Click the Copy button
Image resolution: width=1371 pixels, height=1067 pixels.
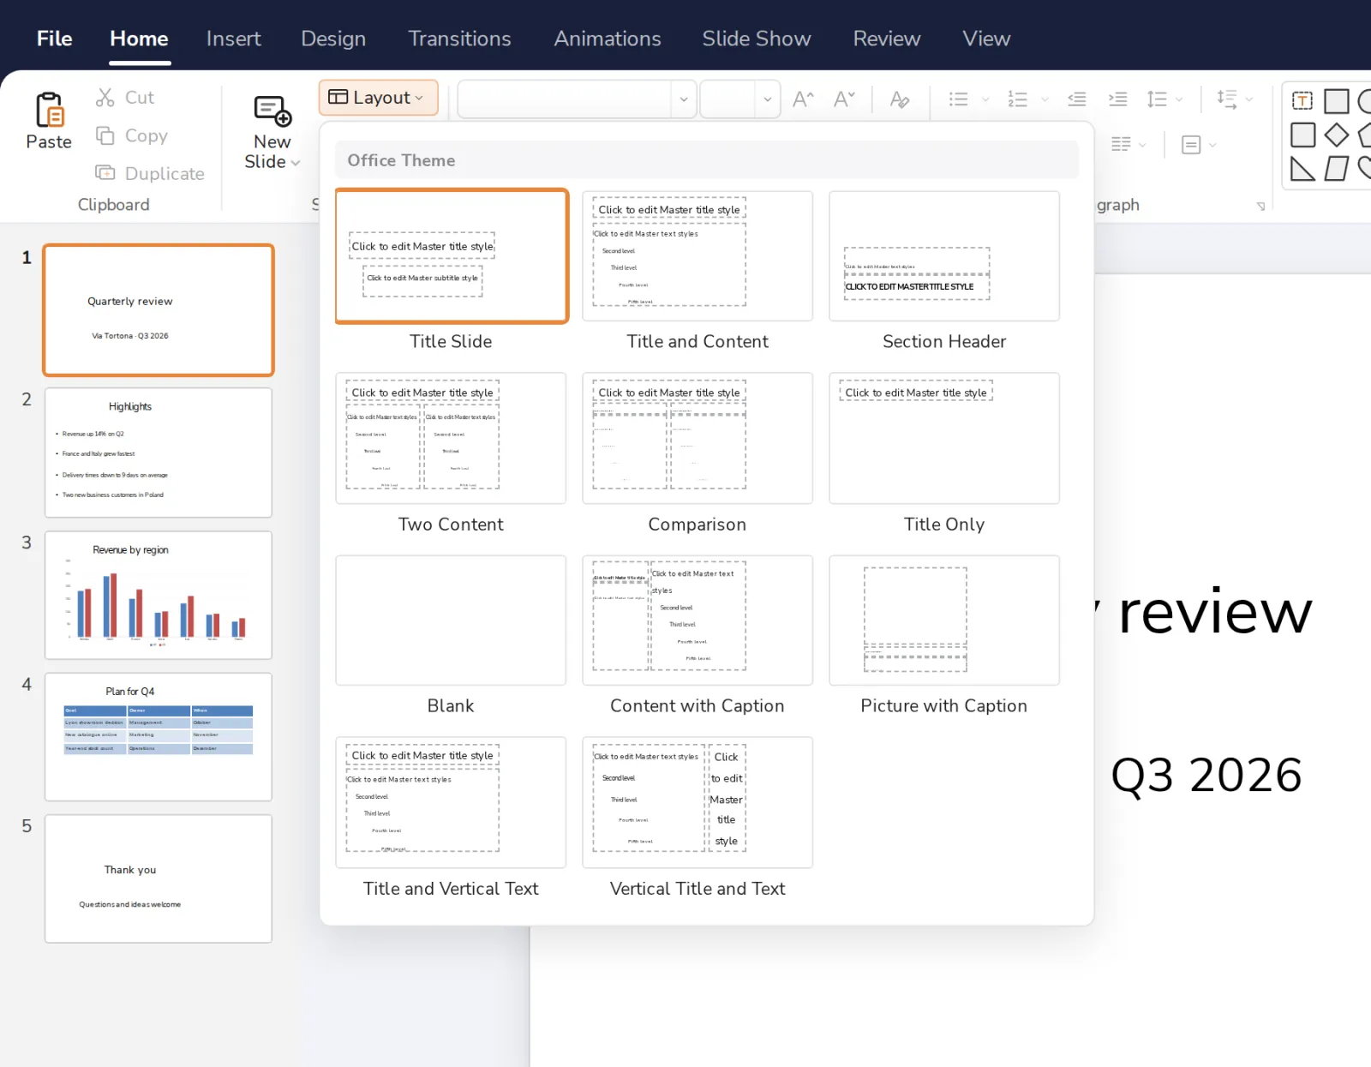[132, 135]
